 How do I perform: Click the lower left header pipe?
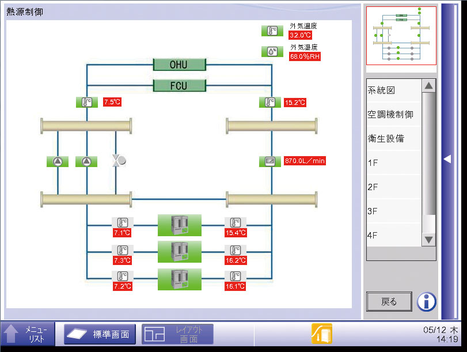[x=86, y=199]
